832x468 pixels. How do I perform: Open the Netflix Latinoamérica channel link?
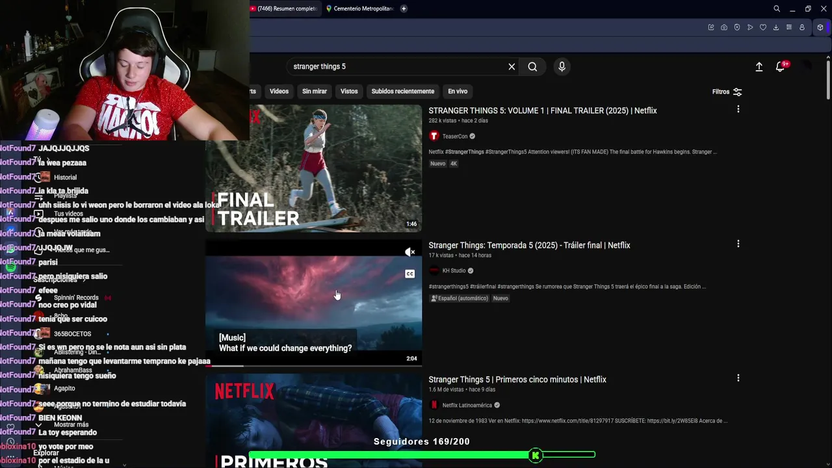467,405
